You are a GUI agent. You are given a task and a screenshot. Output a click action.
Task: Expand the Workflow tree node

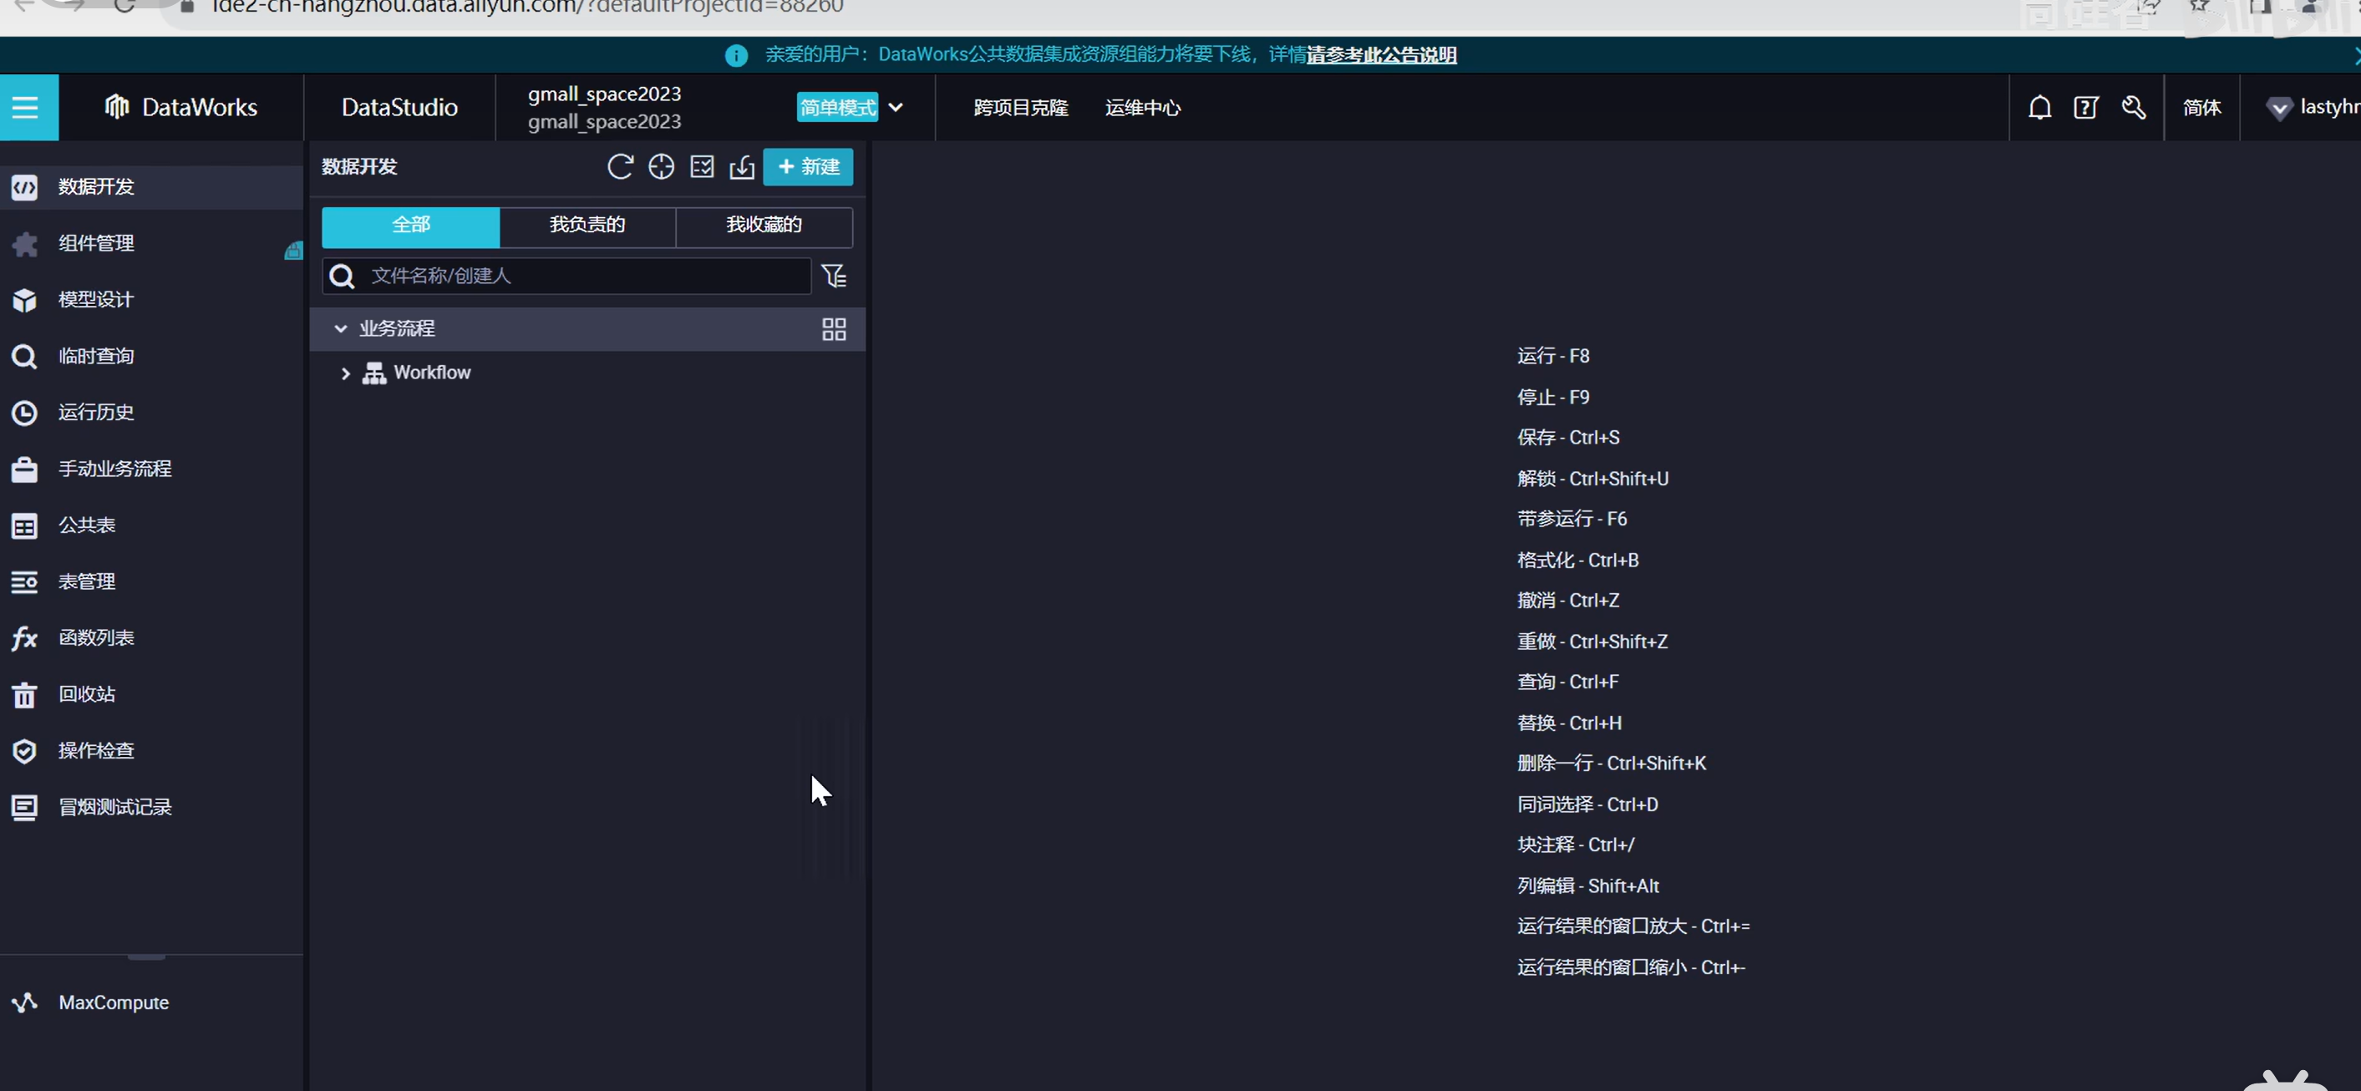point(346,373)
